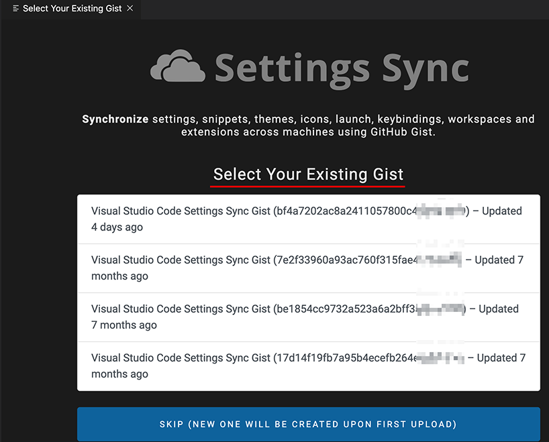The height and width of the screenshot is (442, 549).
Task: Click the large Settings Sync title
Action: coord(342,69)
